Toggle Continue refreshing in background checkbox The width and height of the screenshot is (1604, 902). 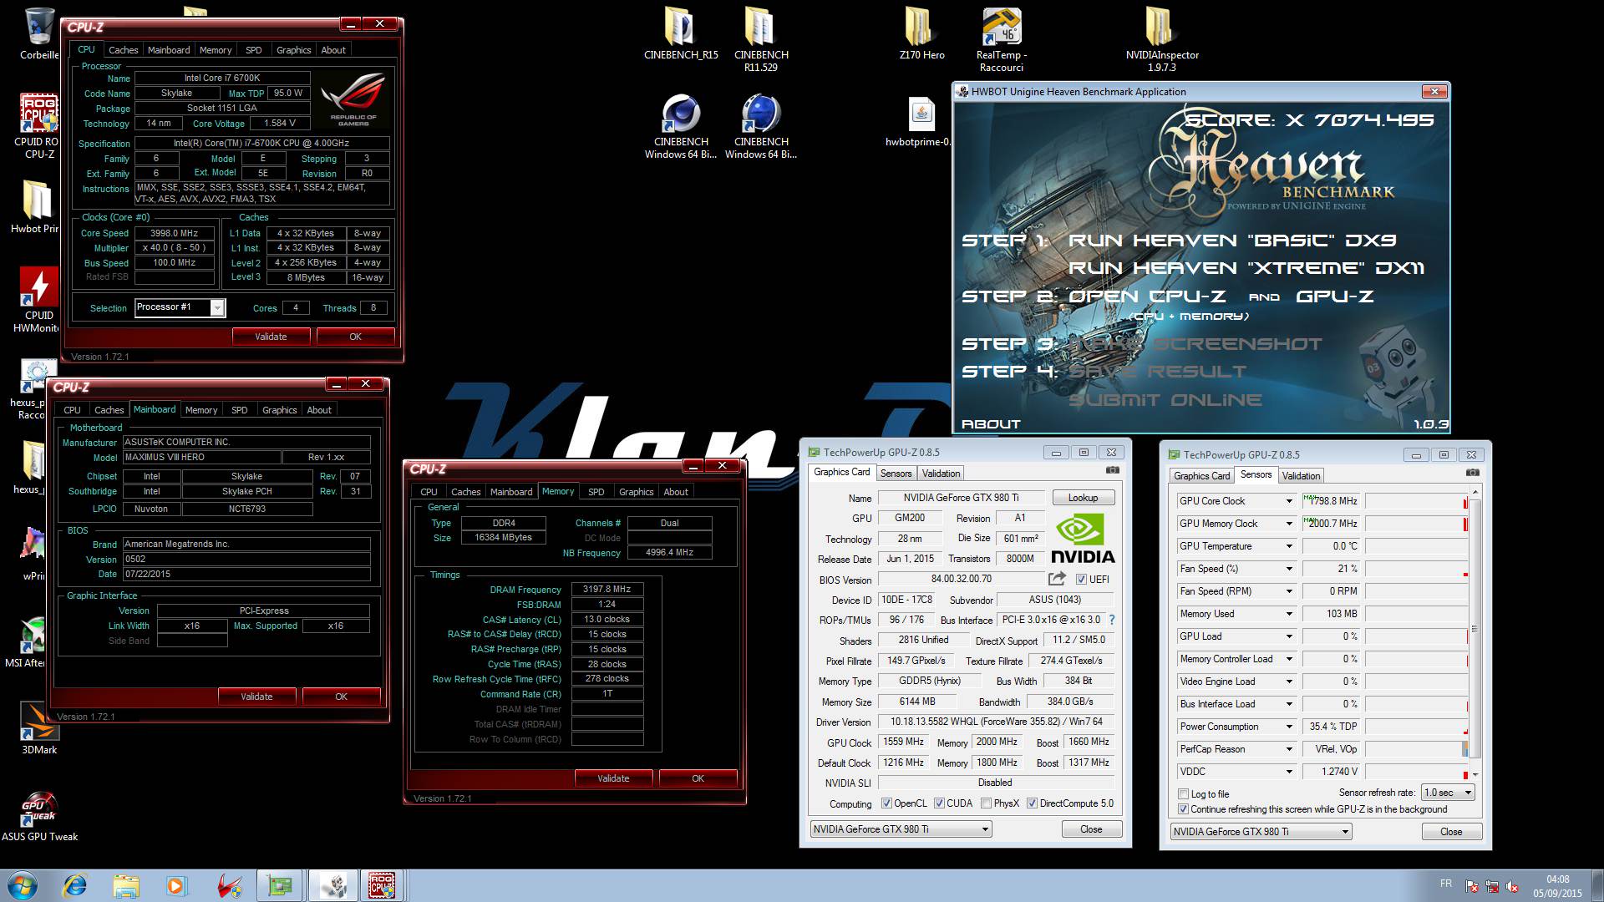tap(1183, 809)
